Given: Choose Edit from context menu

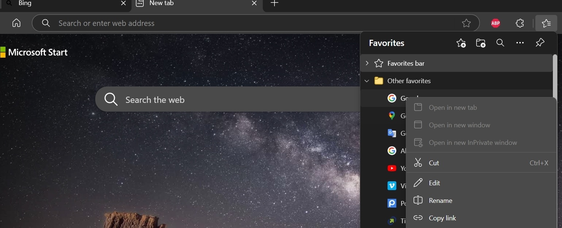Looking at the screenshot, I should [x=481, y=183].
